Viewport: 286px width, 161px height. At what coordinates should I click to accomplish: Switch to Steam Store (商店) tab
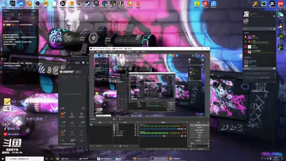78,63
